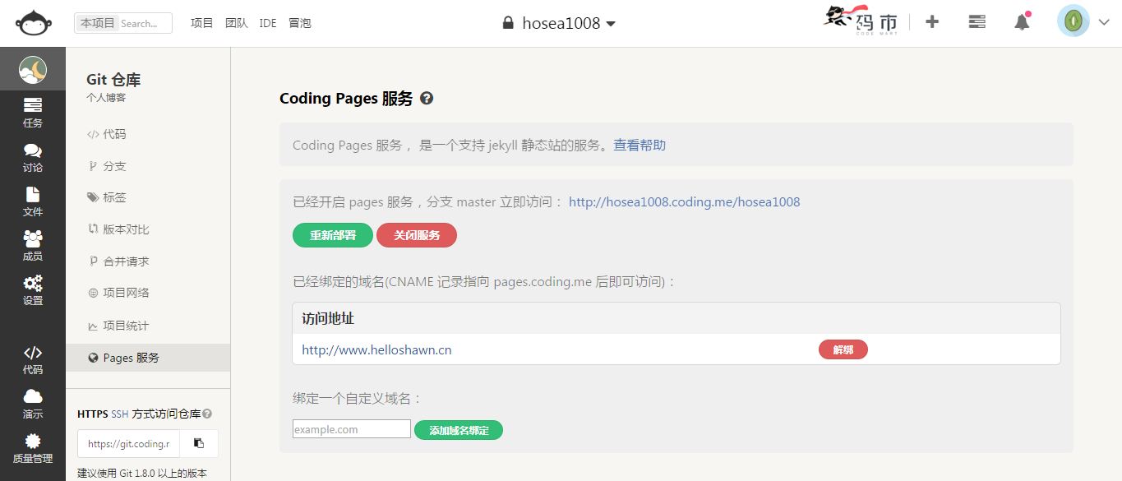
Task: Open Discussions (讨论) in the sidebar
Action: (x=33, y=157)
